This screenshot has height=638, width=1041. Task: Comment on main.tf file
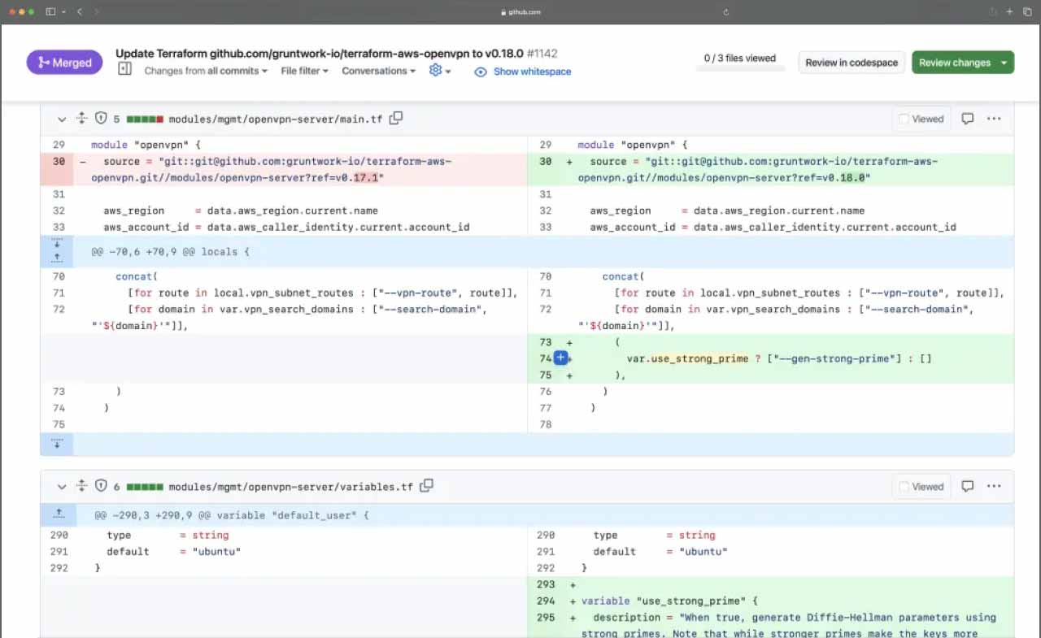968,119
